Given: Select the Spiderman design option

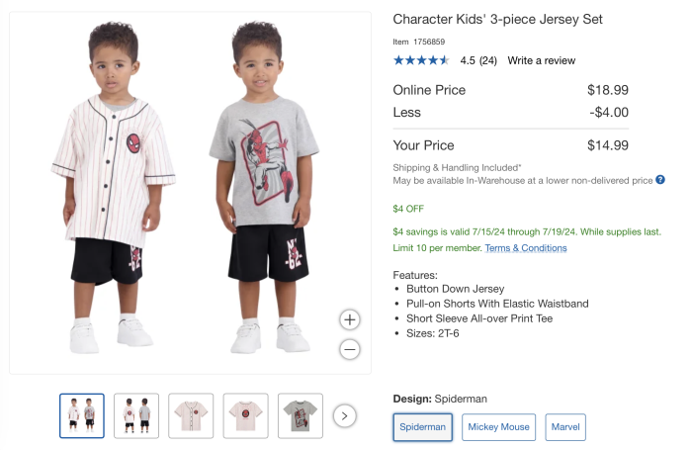Looking at the screenshot, I should coord(423,427).
